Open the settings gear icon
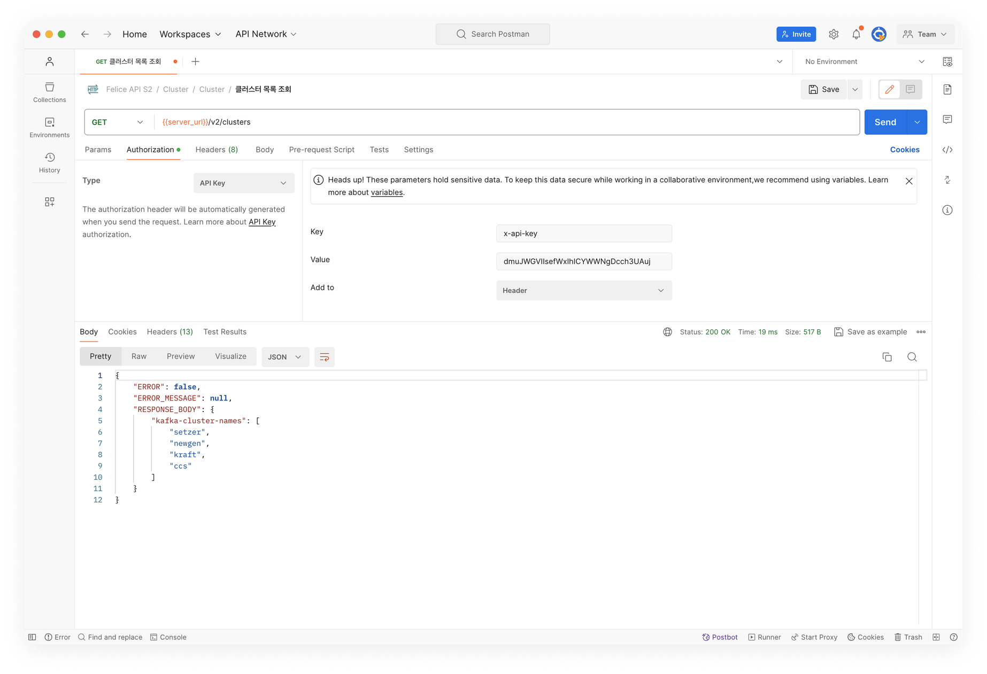Screen dimensions: 987x674 click(833, 34)
